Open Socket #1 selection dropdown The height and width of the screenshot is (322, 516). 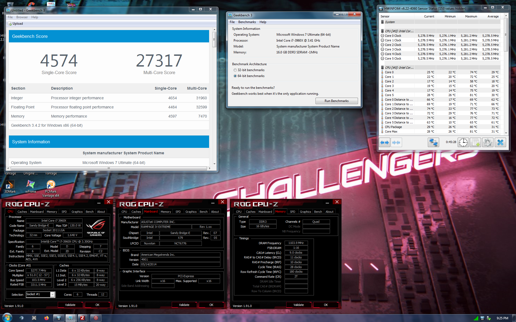tap(52, 295)
